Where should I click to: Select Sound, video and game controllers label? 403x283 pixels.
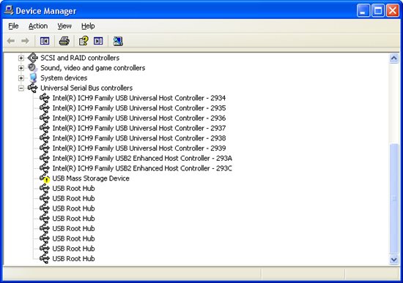click(93, 68)
